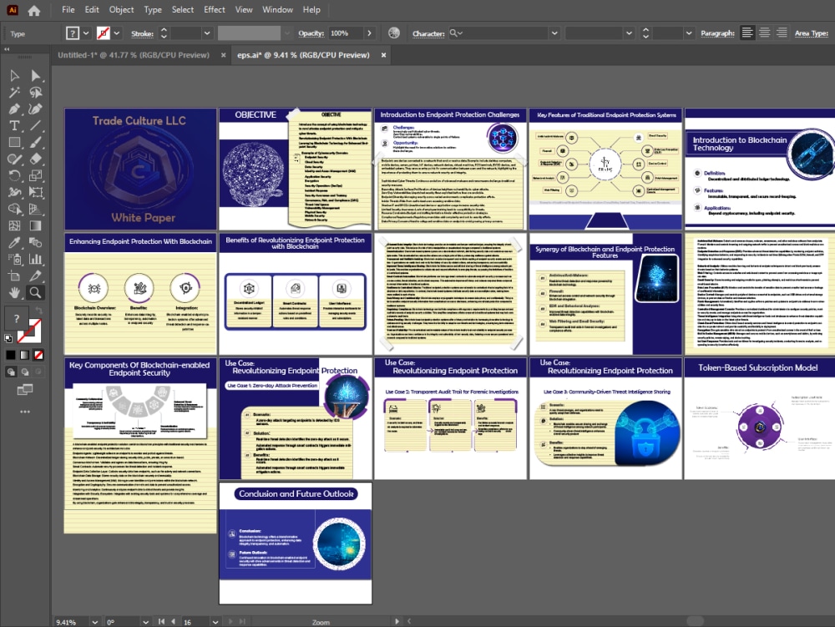Choose the Shaper tool
Screen dimensions: 835x627
pos(14,159)
